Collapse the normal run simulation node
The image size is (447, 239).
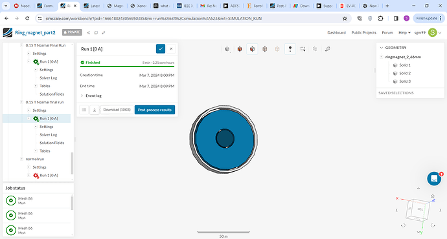click(x=21, y=159)
